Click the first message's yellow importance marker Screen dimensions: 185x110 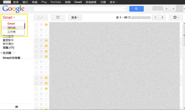(46, 25)
